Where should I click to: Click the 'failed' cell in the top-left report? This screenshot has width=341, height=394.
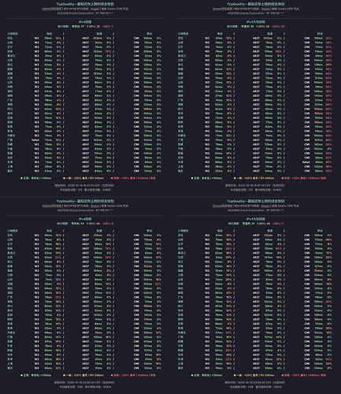(35, 140)
